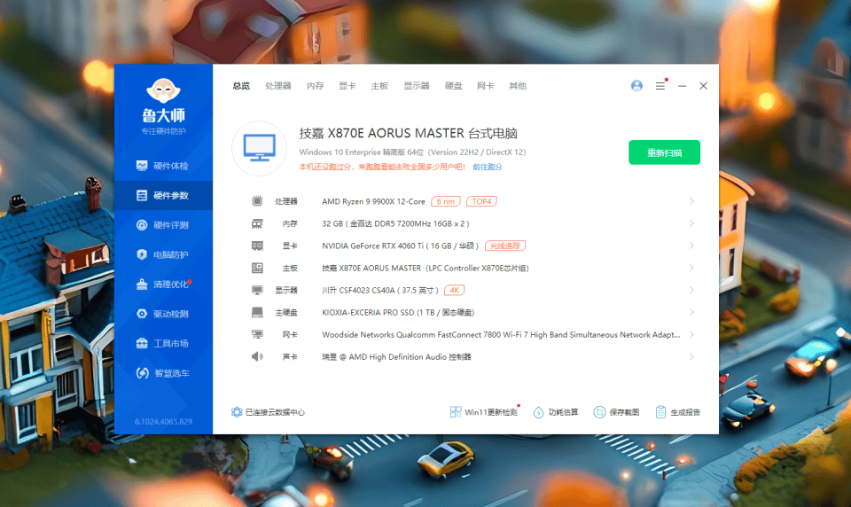Viewport: 851px width, 507px height.
Task: Expand the 处理器 row chevron
Action: (x=691, y=201)
